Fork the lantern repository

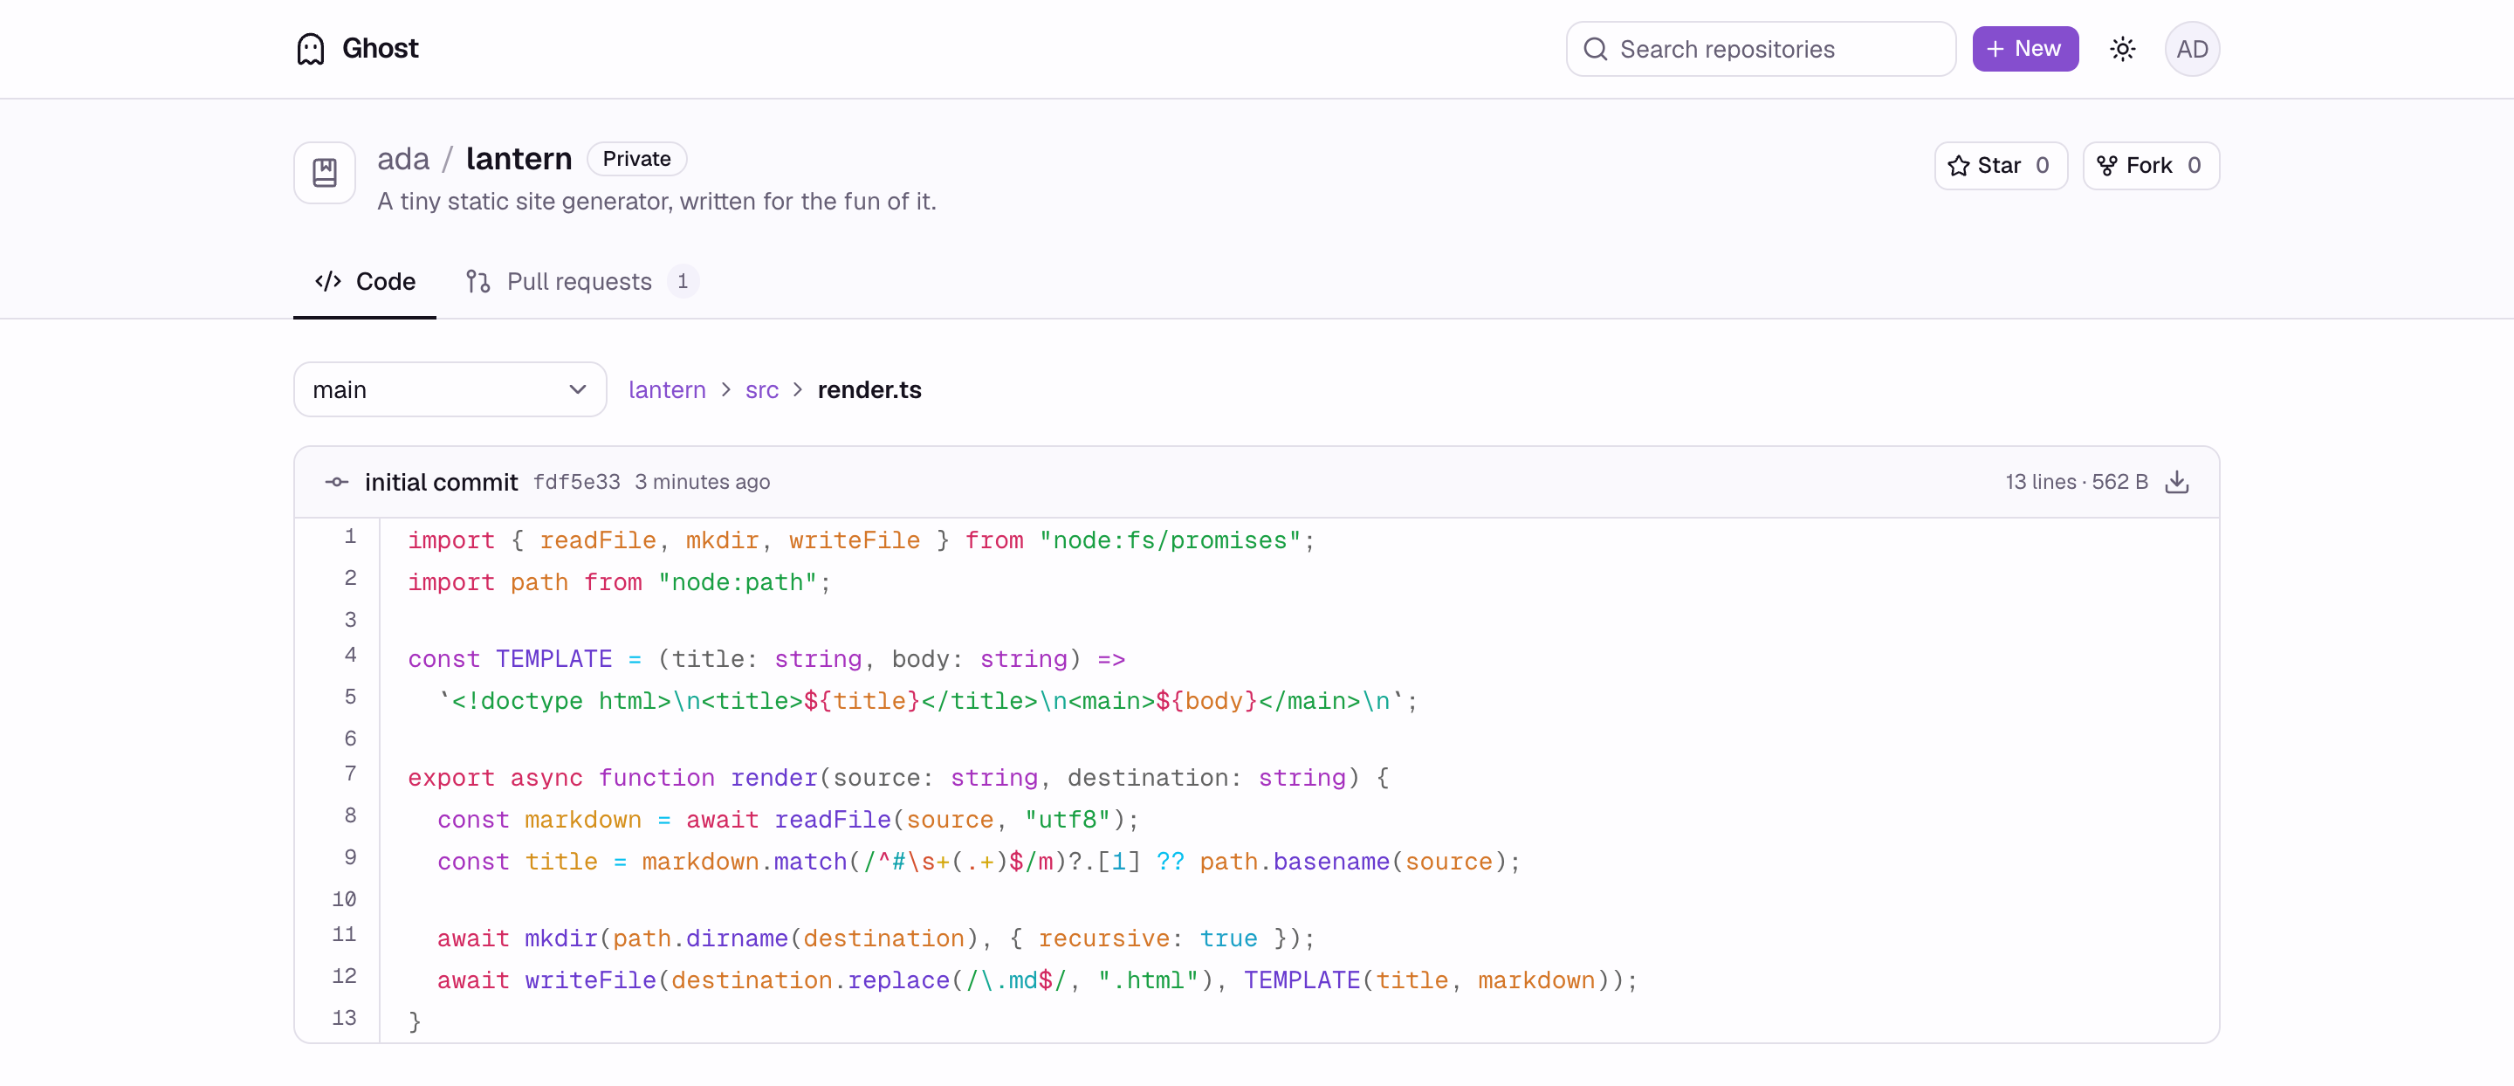click(2150, 166)
